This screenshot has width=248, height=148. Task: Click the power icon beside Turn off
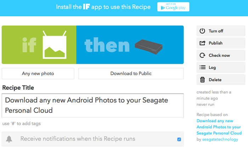202,31
